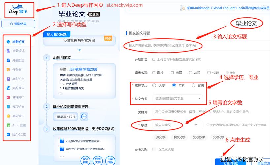Check 上传自写开题报告生成毕业论文 checkbox
This screenshot has height=165, width=270.
[x=154, y=59]
